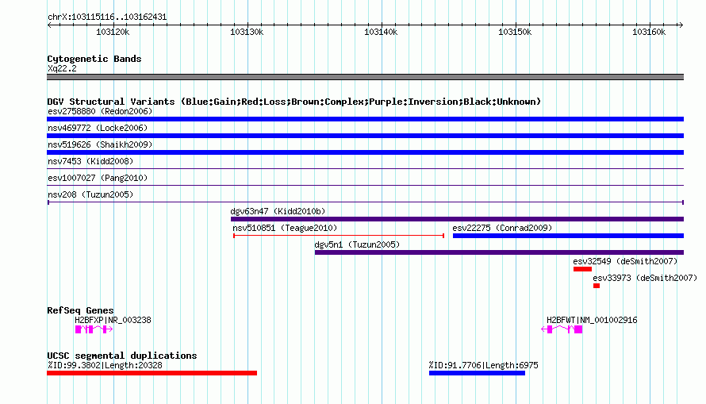Click the 103120k ruler label

(x=113, y=32)
